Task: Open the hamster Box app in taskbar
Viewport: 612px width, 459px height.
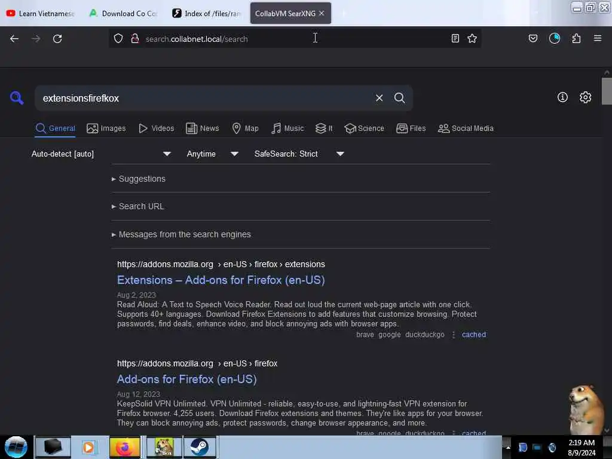Action: (164, 447)
